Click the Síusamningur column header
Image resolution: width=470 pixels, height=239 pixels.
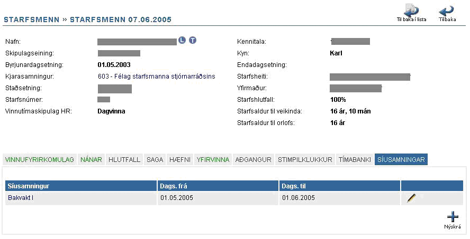pyautogui.click(x=29, y=186)
